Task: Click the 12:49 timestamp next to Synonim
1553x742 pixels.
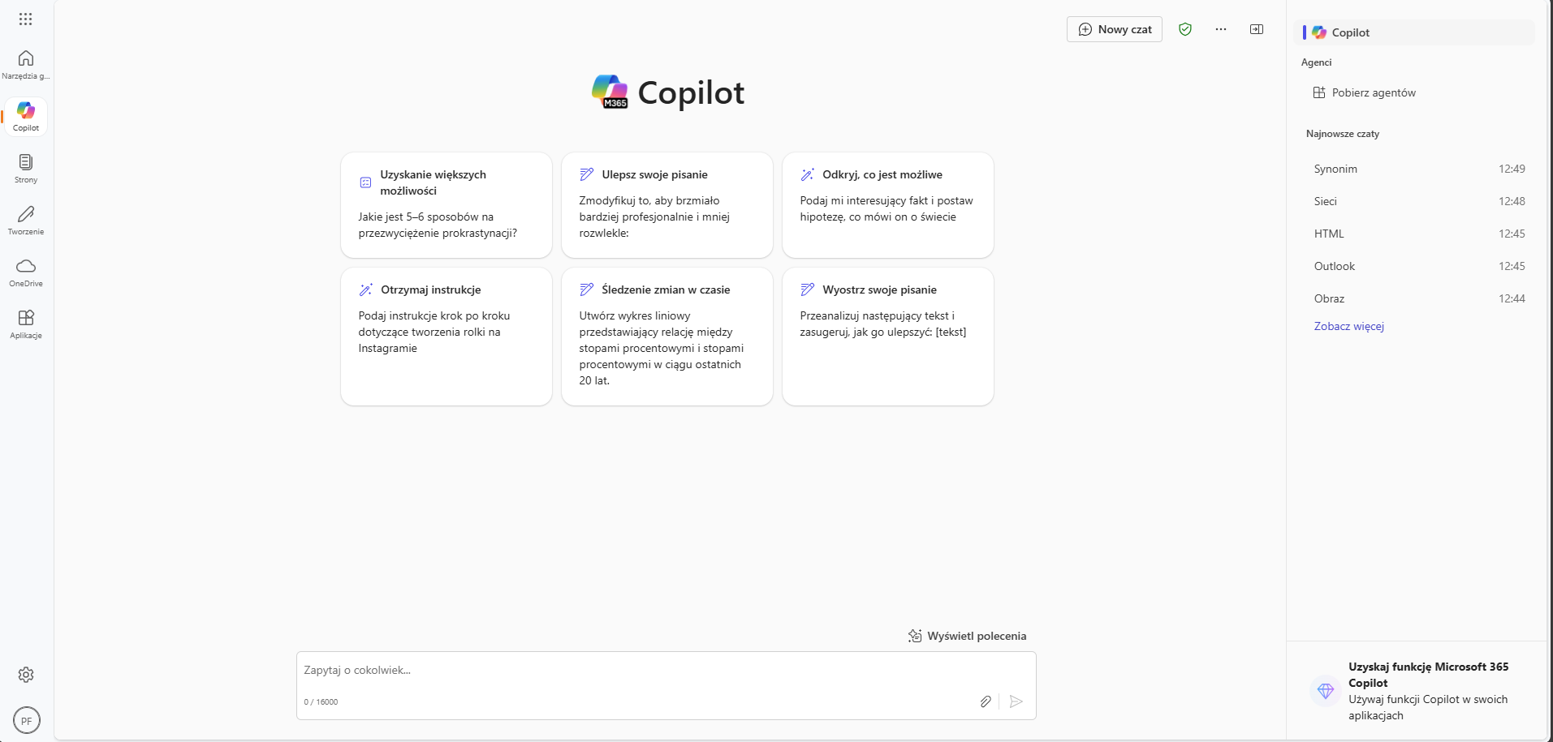Action: [x=1512, y=169]
